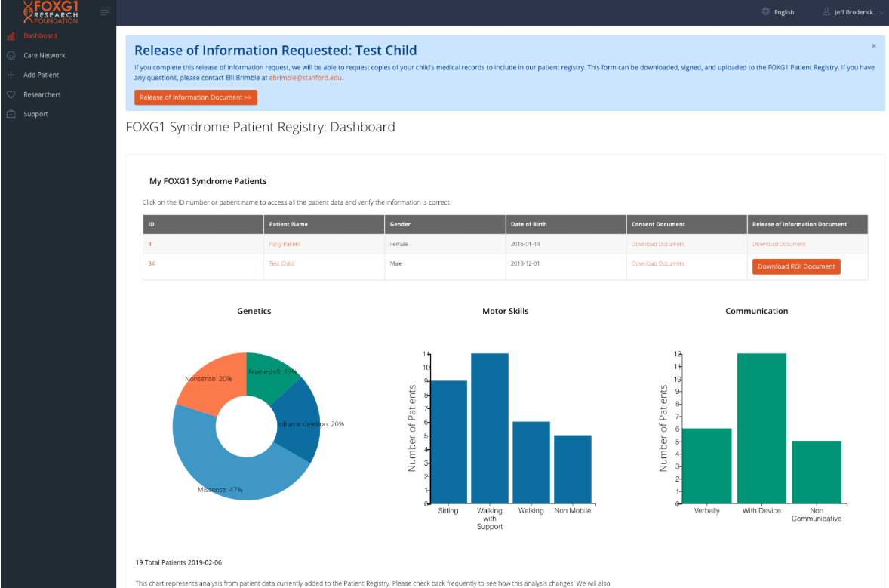This screenshot has height=588, width=889.
Task: Open the Patty Patient record link
Action: pyautogui.click(x=285, y=244)
